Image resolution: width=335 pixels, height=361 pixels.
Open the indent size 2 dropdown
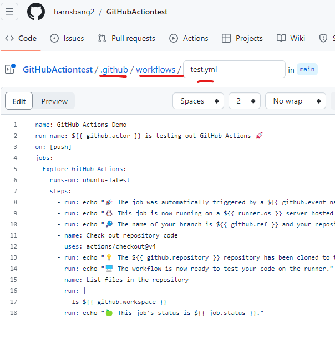coord(245,101)
